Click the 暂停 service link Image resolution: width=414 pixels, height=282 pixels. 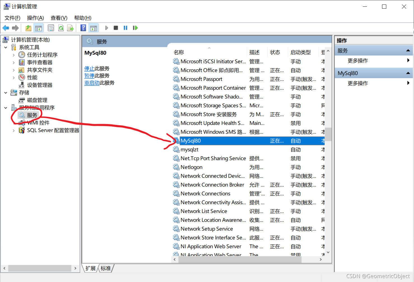coord(89,76)
